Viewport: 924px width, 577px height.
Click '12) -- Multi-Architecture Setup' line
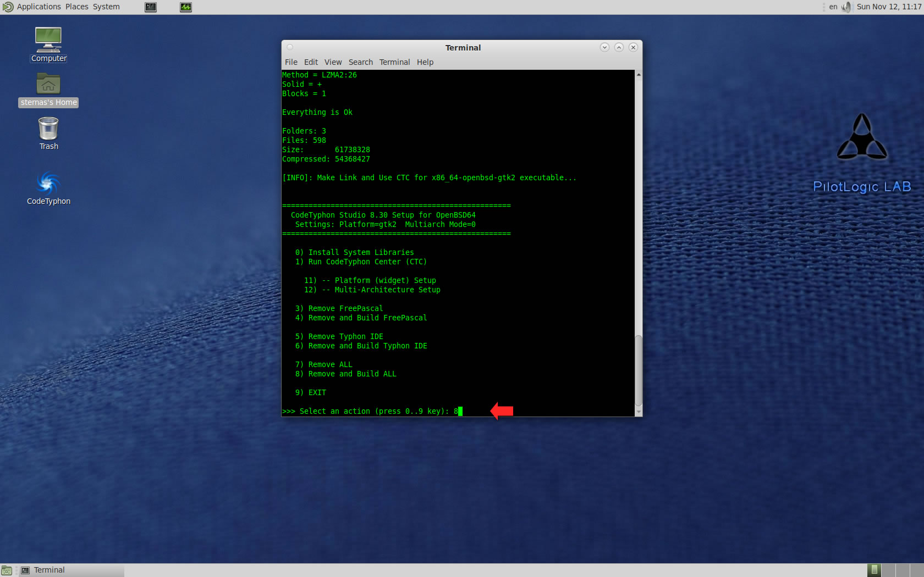(372, 290)
